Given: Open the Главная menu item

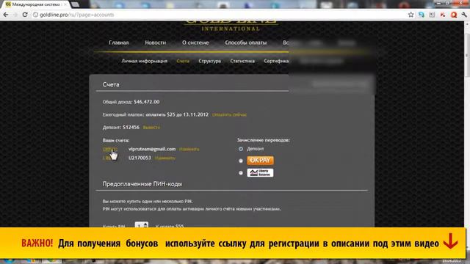Looking at the screenshot, I should [x=119, y=43].
